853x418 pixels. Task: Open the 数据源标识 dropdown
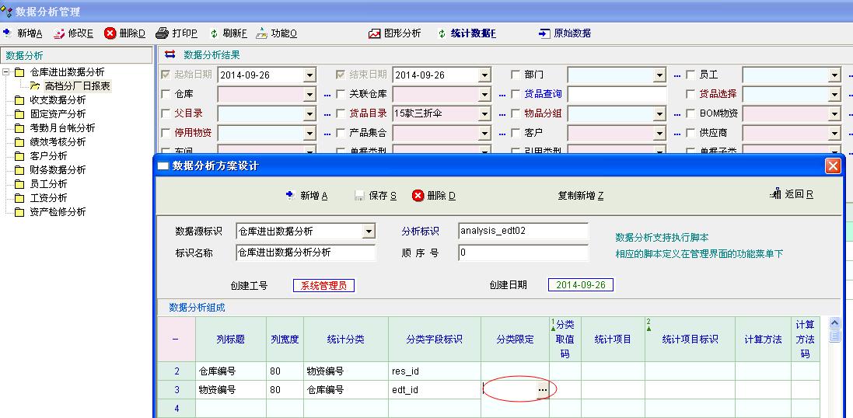pos(369,232)
